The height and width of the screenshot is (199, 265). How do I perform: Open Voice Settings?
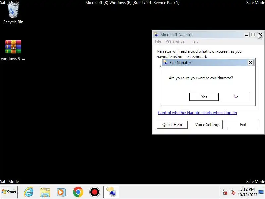pos(208,125)
